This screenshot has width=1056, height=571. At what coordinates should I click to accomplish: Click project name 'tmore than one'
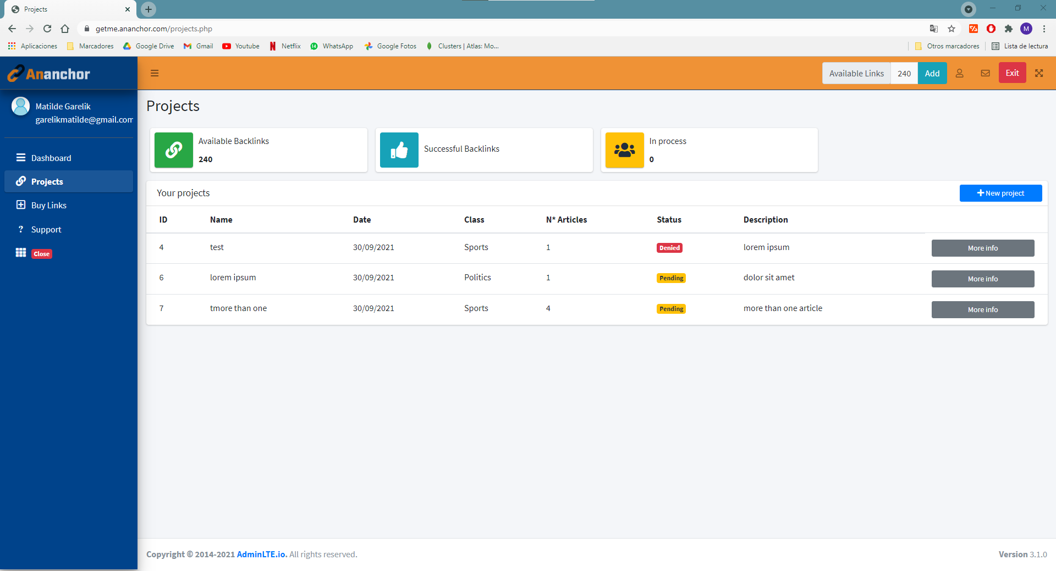238,308
